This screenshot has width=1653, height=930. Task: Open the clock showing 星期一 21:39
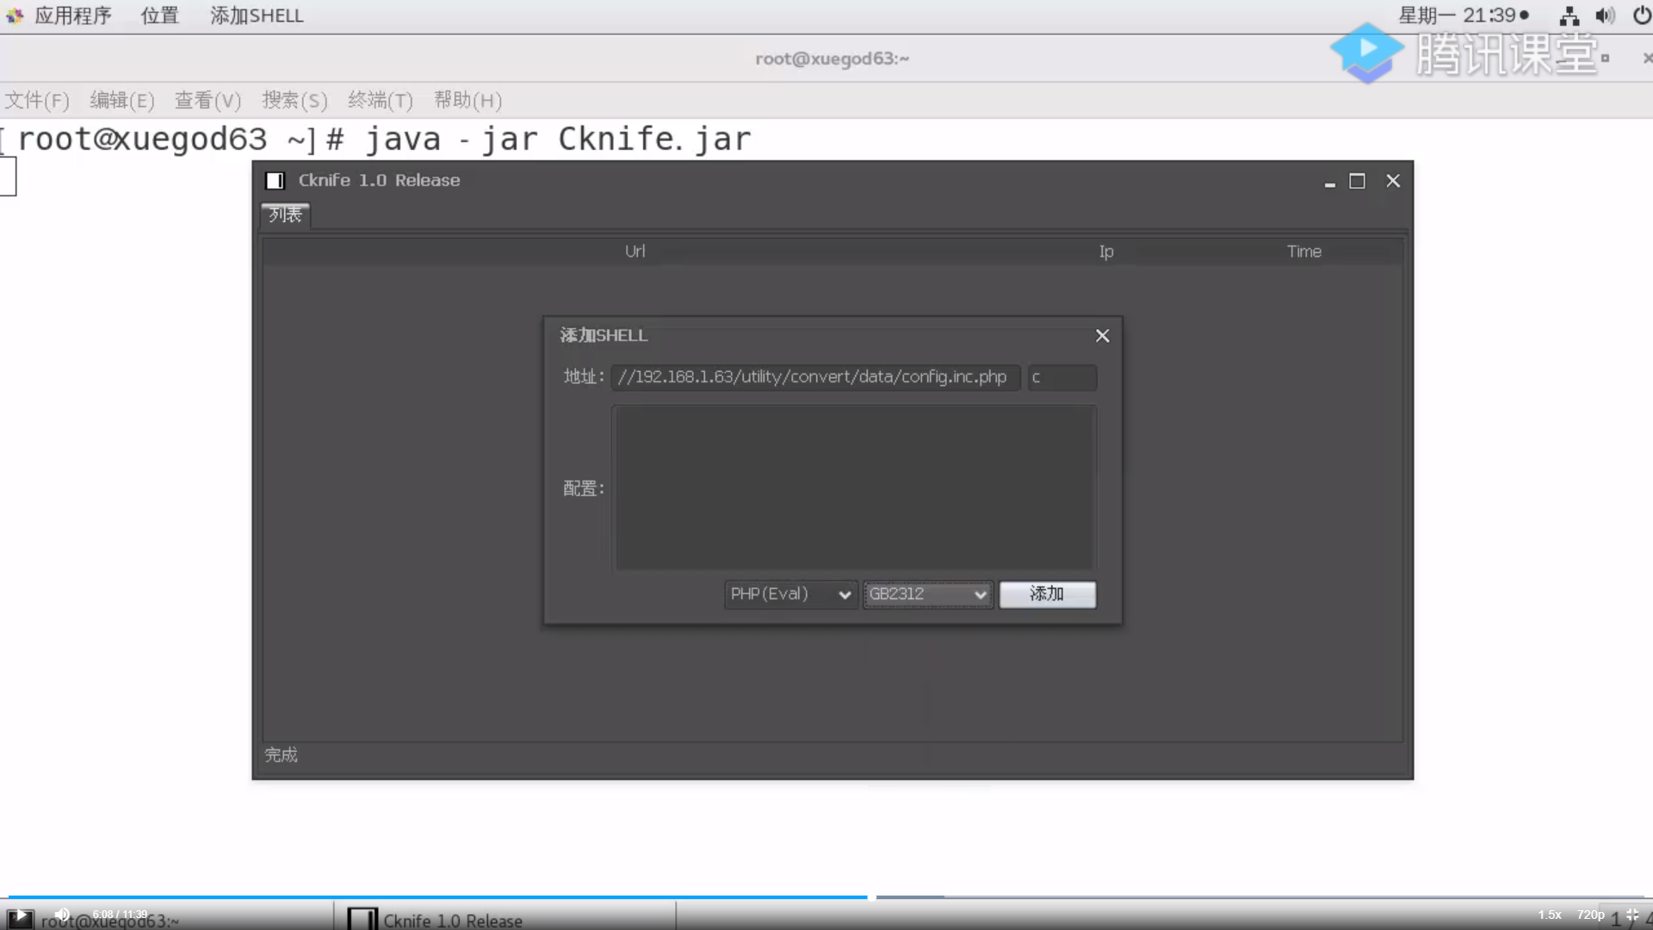coord(1464,15)
